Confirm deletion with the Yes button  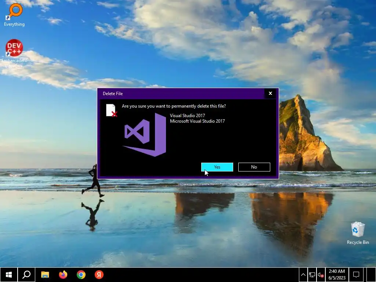(x=217, y=167)
